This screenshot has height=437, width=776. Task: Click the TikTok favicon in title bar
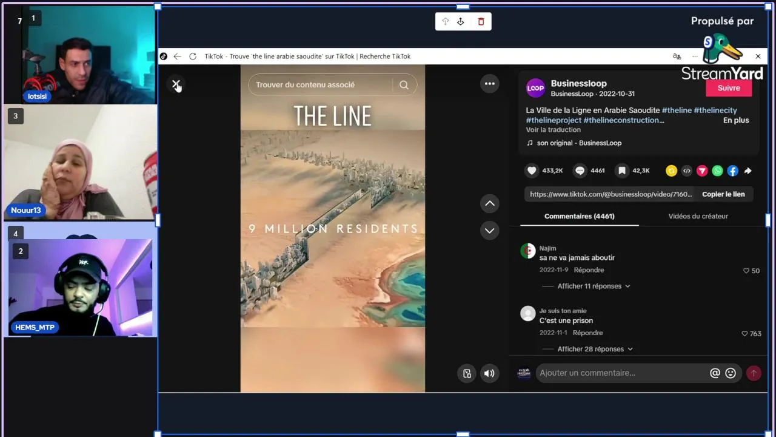(x=163, y=56)
